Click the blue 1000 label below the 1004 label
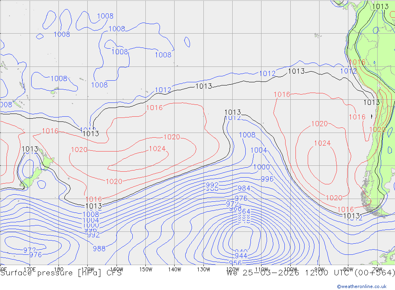Viewport: 395px width, 290px height. [x=91, y=225]
